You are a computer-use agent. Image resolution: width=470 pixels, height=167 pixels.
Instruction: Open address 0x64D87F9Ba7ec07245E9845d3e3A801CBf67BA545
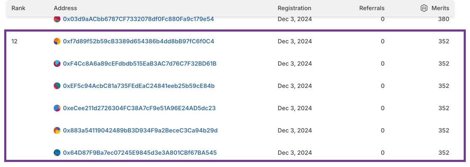pyautogui.click(x=140, y=153)
